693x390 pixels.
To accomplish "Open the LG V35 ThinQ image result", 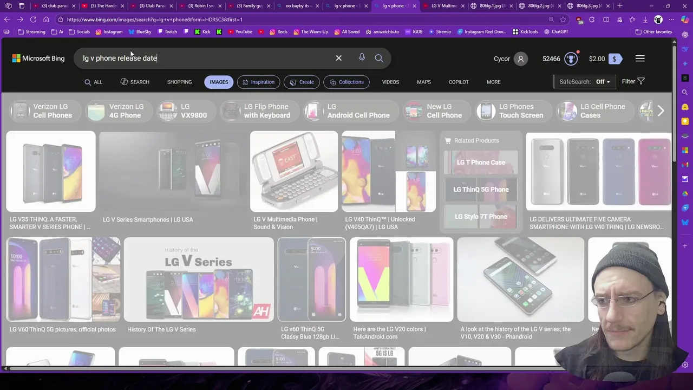I will click(x=50, y=171).
